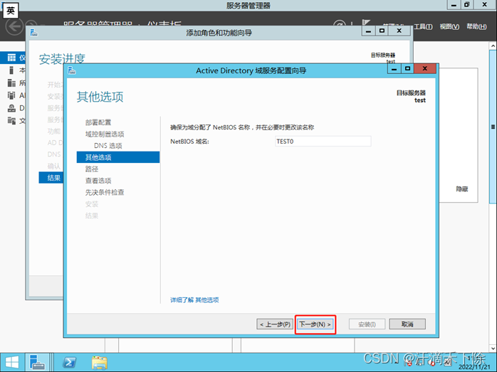Click the Previous (上一步) button
Viewport: 497px width, 372px height.
(x=275, y=324)
